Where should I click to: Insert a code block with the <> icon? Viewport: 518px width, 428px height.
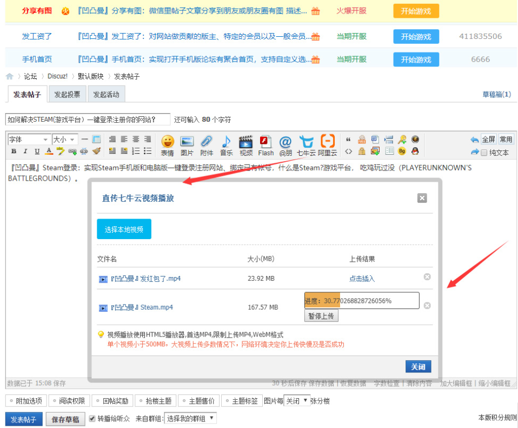coord(349,152)
